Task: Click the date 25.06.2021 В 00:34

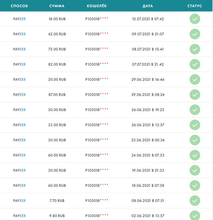Action: tap(148, 140)
